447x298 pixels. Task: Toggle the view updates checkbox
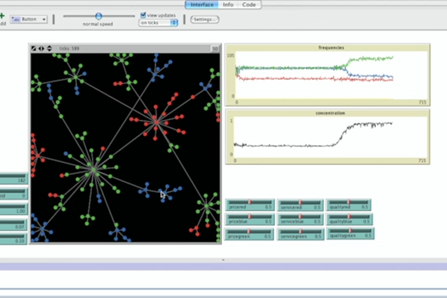[143, 14]
